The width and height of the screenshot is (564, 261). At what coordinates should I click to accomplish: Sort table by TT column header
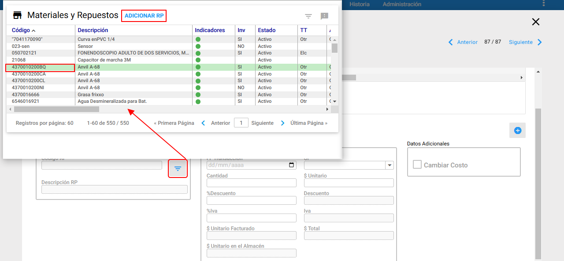pos(304,30)
